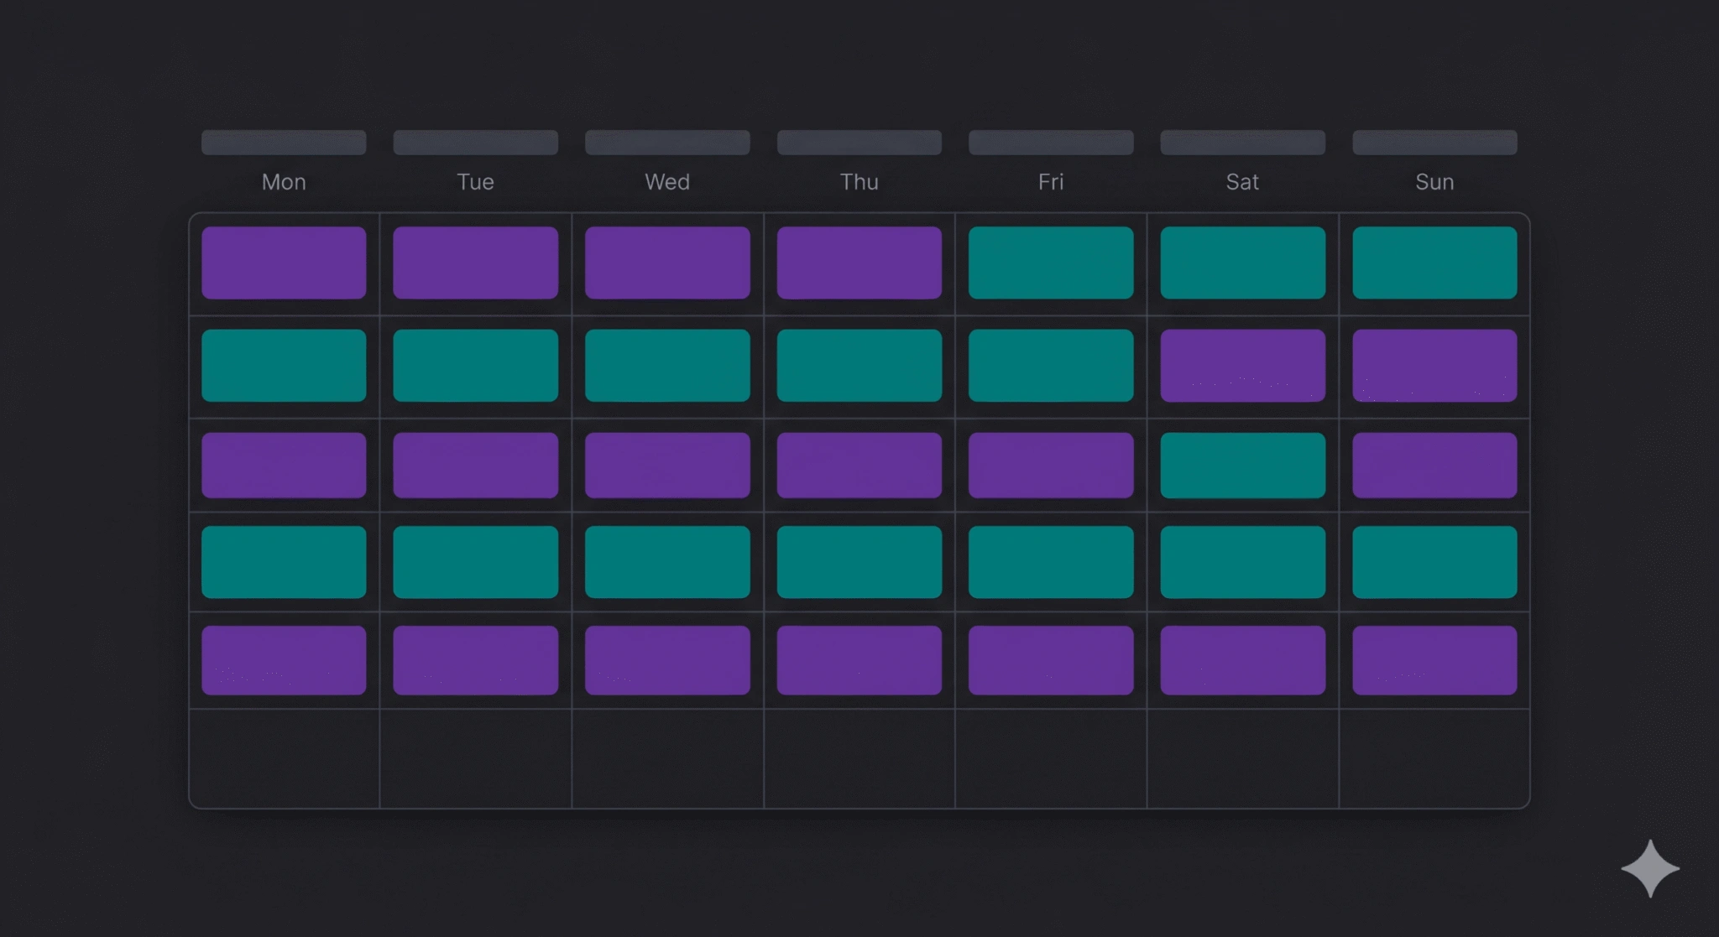Click the gray bar above Fri
This screenshot has width=1719, height=937.
click(x=1051, y=143)
